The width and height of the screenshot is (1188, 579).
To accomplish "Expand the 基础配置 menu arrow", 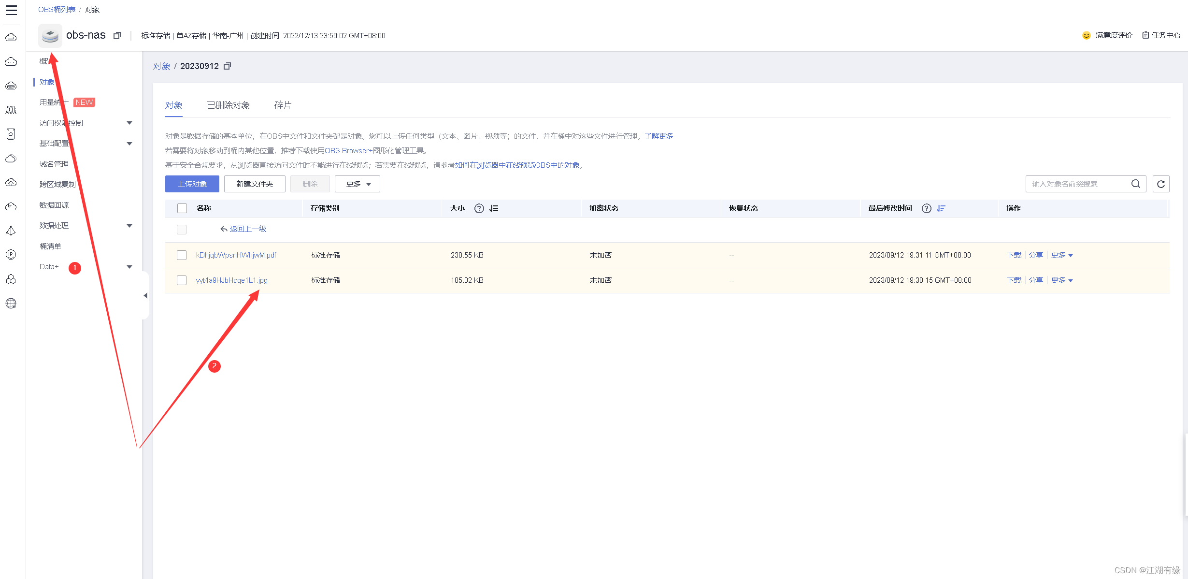I will [x=129, y=144].
